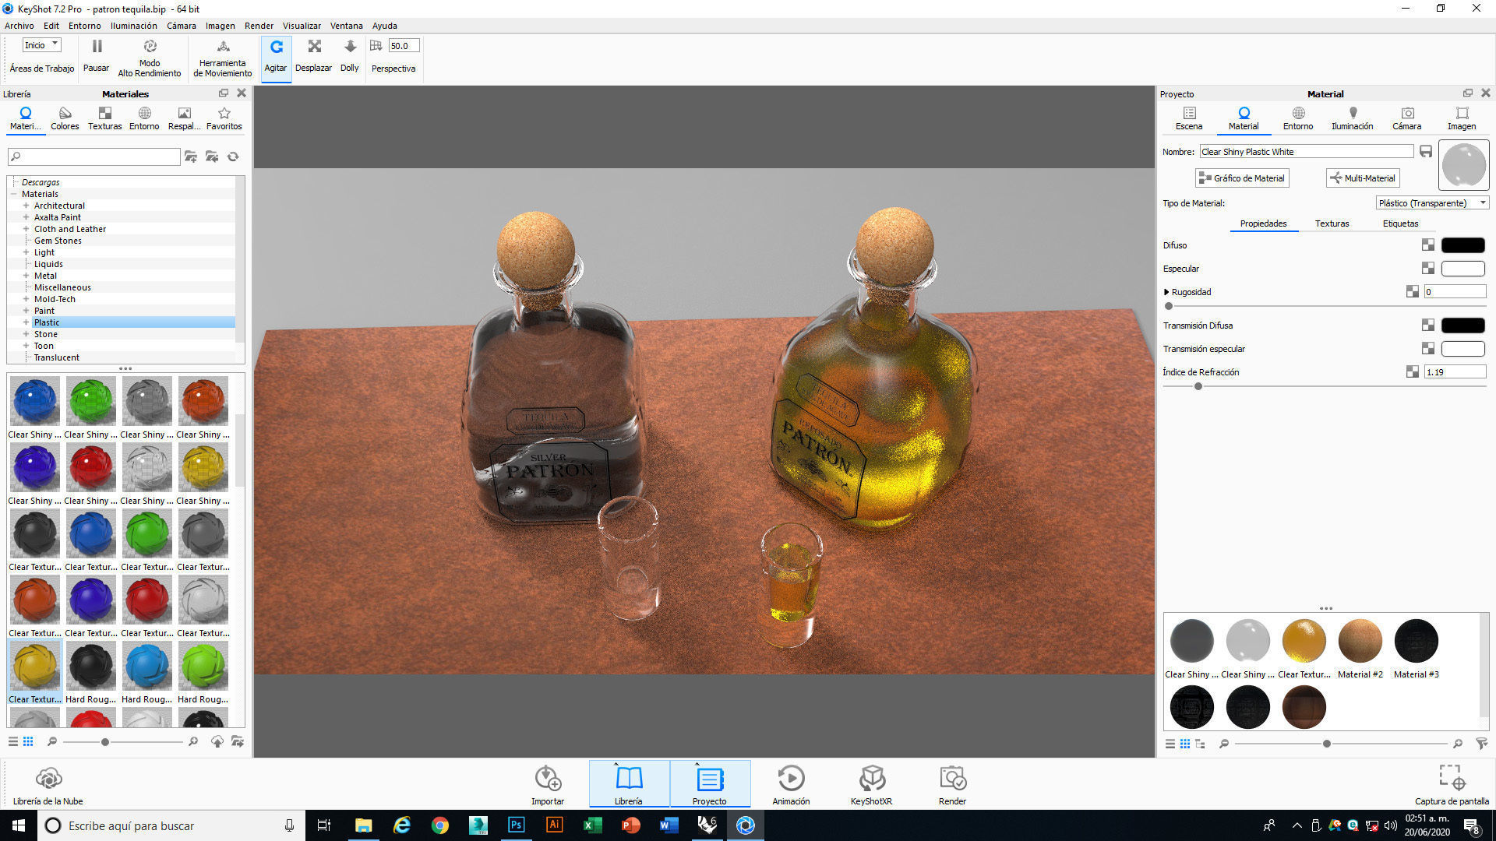Image resolution: width=1496 pixels, height=841 pixels.
Task: Expand the Rugosidad options triangle
Action: point(1166,292)
